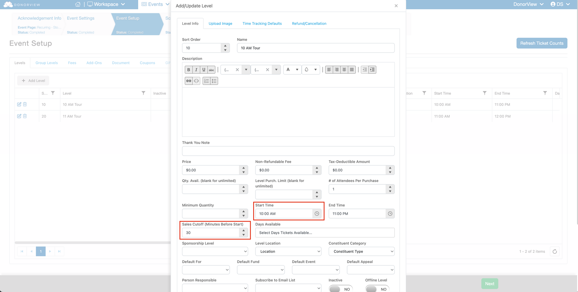Decrease indent in the Description editor

point(365,70)
